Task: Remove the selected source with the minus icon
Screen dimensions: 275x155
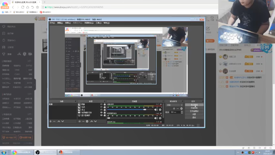Action: 83,121
